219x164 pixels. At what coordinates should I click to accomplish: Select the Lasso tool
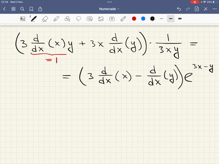(78, 19)
